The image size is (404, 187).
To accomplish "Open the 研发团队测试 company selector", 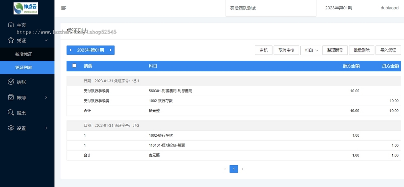I will point(271,8).
